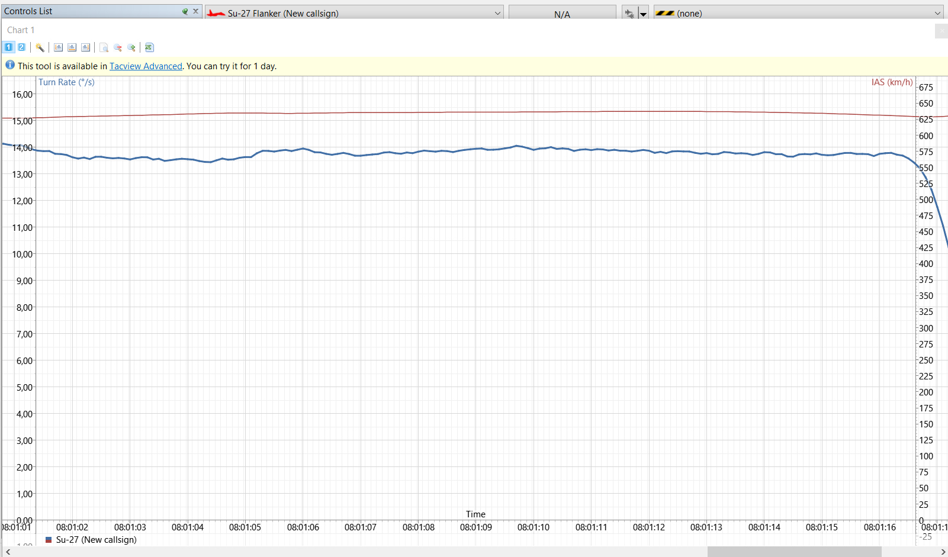Image resolution: width=948 pixels, height=557 pixels.
Task: Click the N/A button
Action: (x=563, y=13)
